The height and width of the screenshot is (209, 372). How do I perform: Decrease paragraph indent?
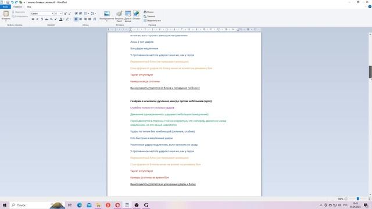[x=76, y=13]
